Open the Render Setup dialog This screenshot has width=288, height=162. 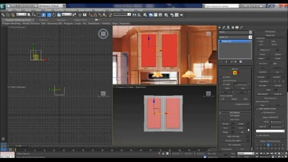click(x=172, y=15)
